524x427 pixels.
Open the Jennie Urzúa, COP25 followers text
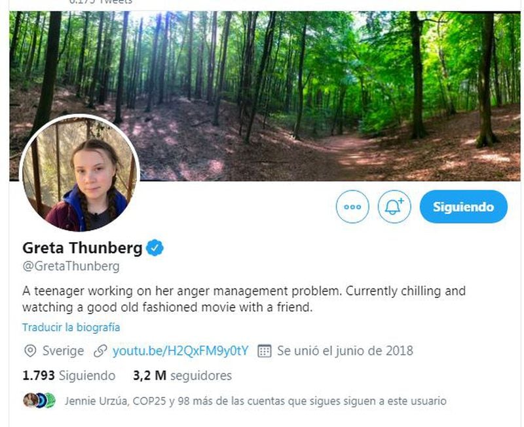click(x=255, y=401)
